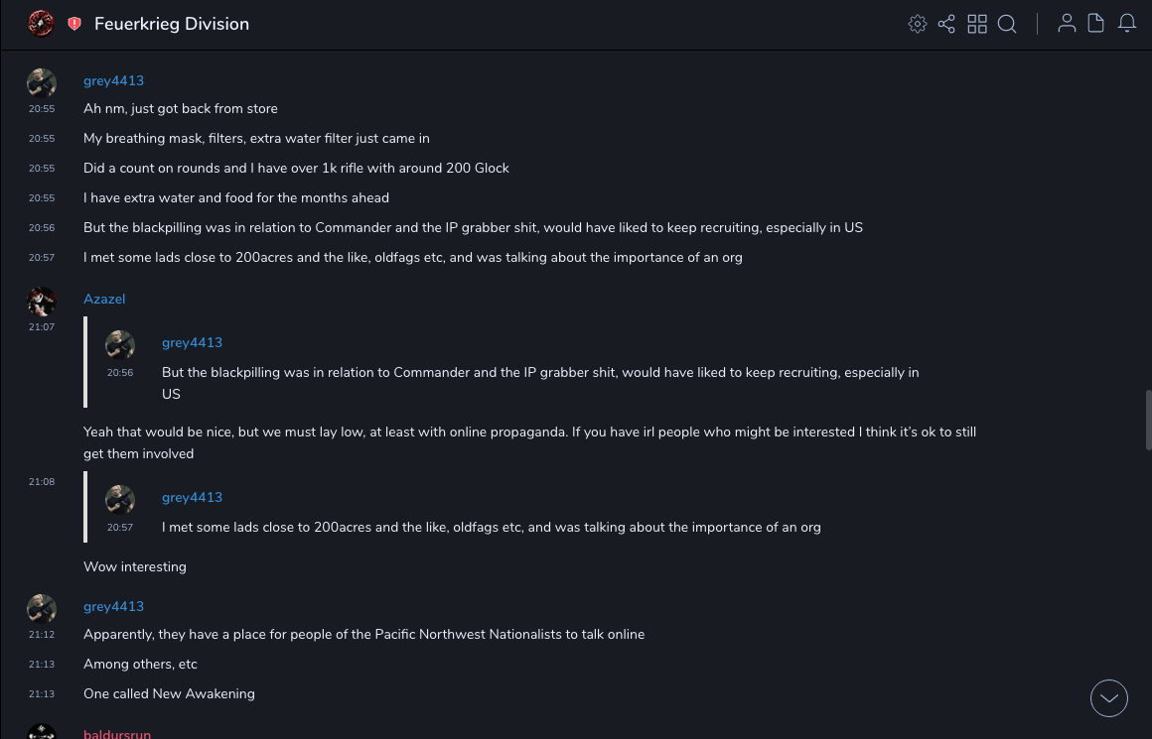1152x739 pixels.
Task: Click the room avatar in header
Action: pos(41,24)
